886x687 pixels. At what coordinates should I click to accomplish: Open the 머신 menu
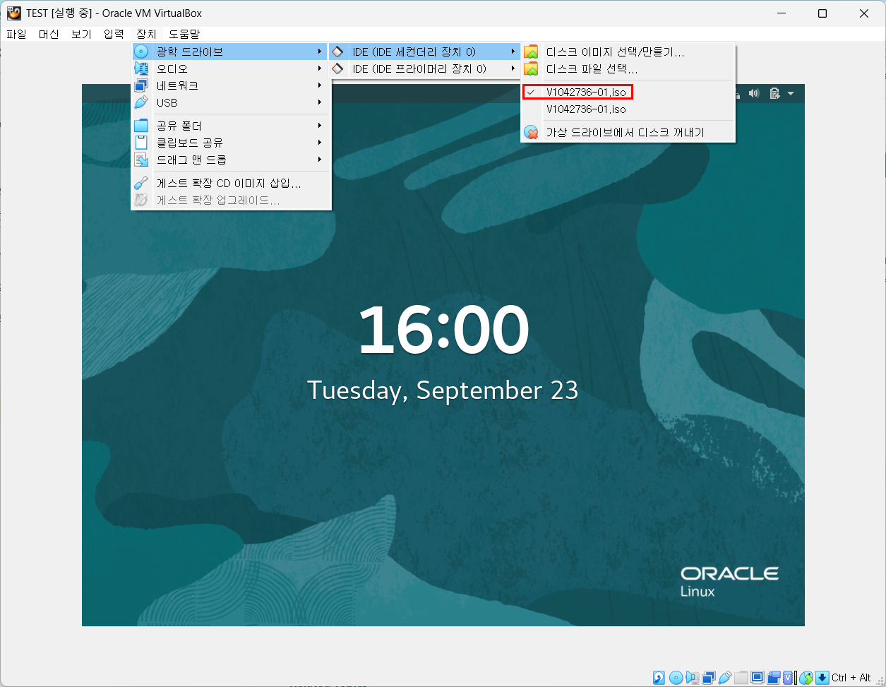[x=49, y=34]
